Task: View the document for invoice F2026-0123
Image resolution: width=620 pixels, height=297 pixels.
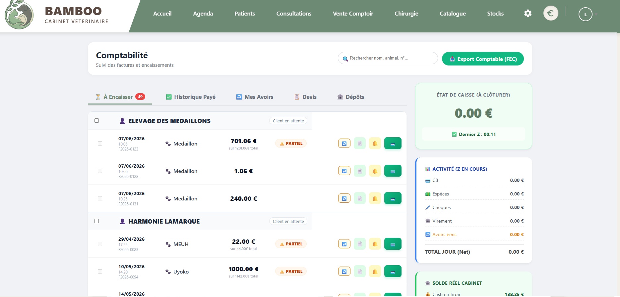Action: point(360,143)
